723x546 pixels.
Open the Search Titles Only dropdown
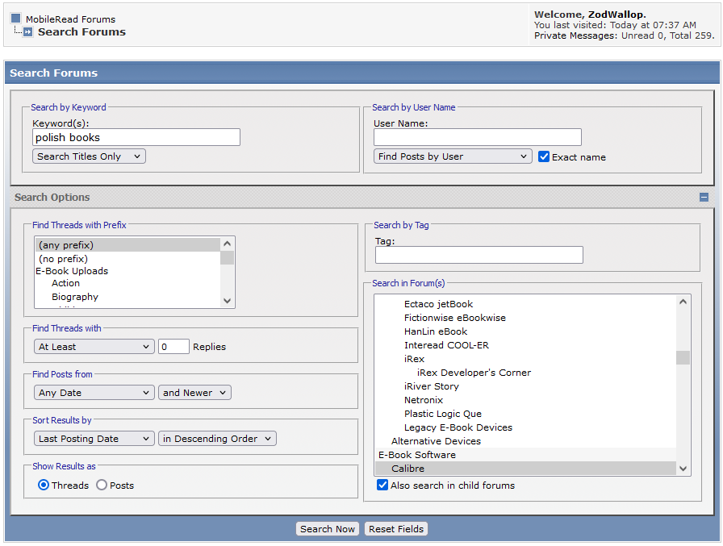(x=89, y=156)
